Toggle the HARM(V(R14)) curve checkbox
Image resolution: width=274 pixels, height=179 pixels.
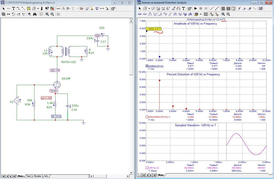147,66
